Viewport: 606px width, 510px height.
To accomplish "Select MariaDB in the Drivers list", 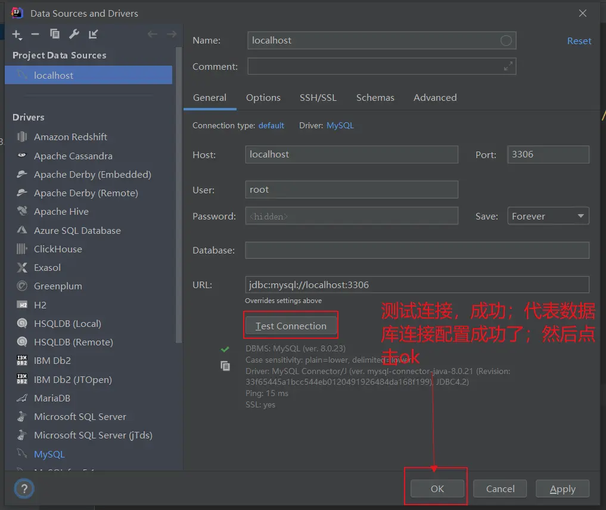I will [x=52, y=398].
